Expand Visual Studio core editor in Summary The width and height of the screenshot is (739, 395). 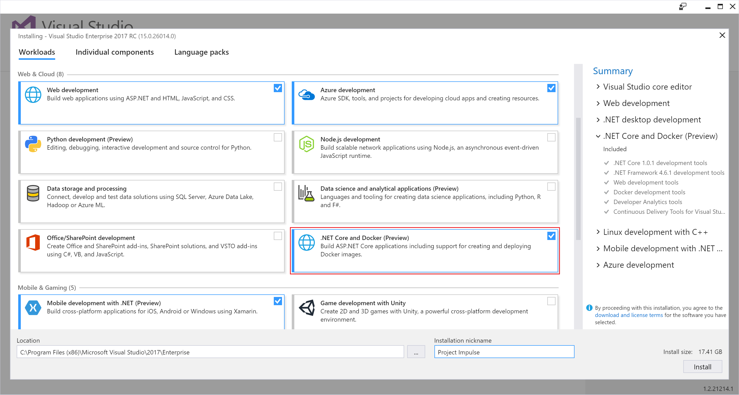tap(598, 87)
